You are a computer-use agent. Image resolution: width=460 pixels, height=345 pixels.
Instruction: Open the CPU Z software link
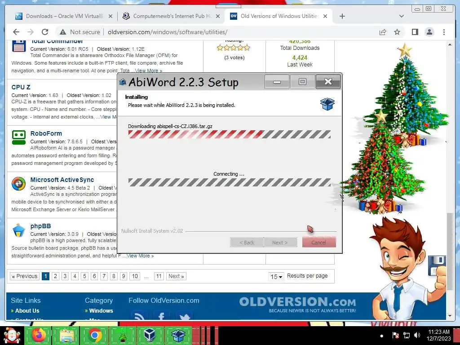tap(21, 87)
